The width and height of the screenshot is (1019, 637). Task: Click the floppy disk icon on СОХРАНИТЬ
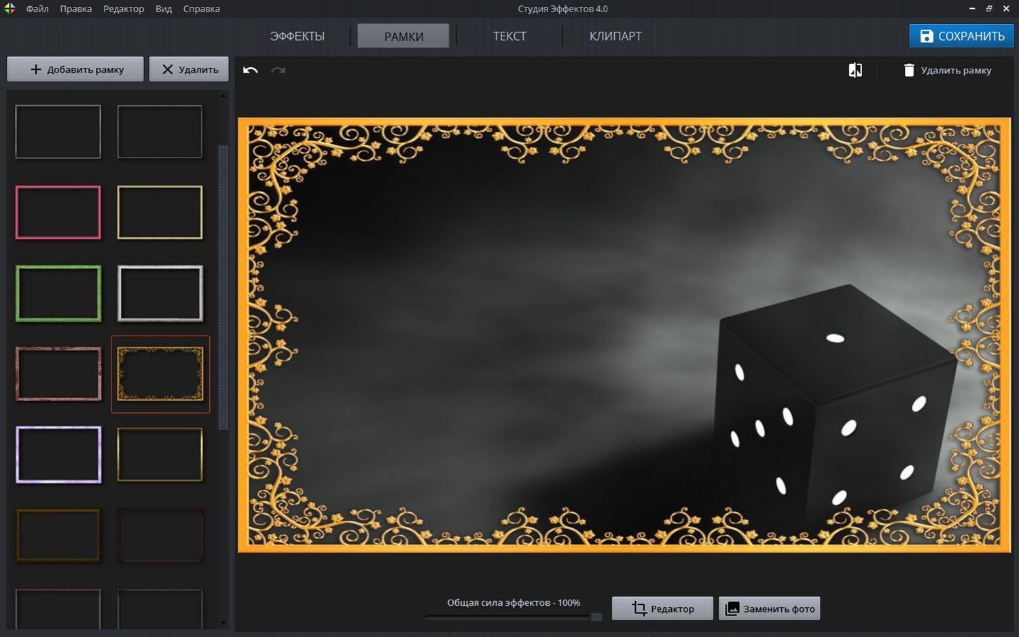926,36
